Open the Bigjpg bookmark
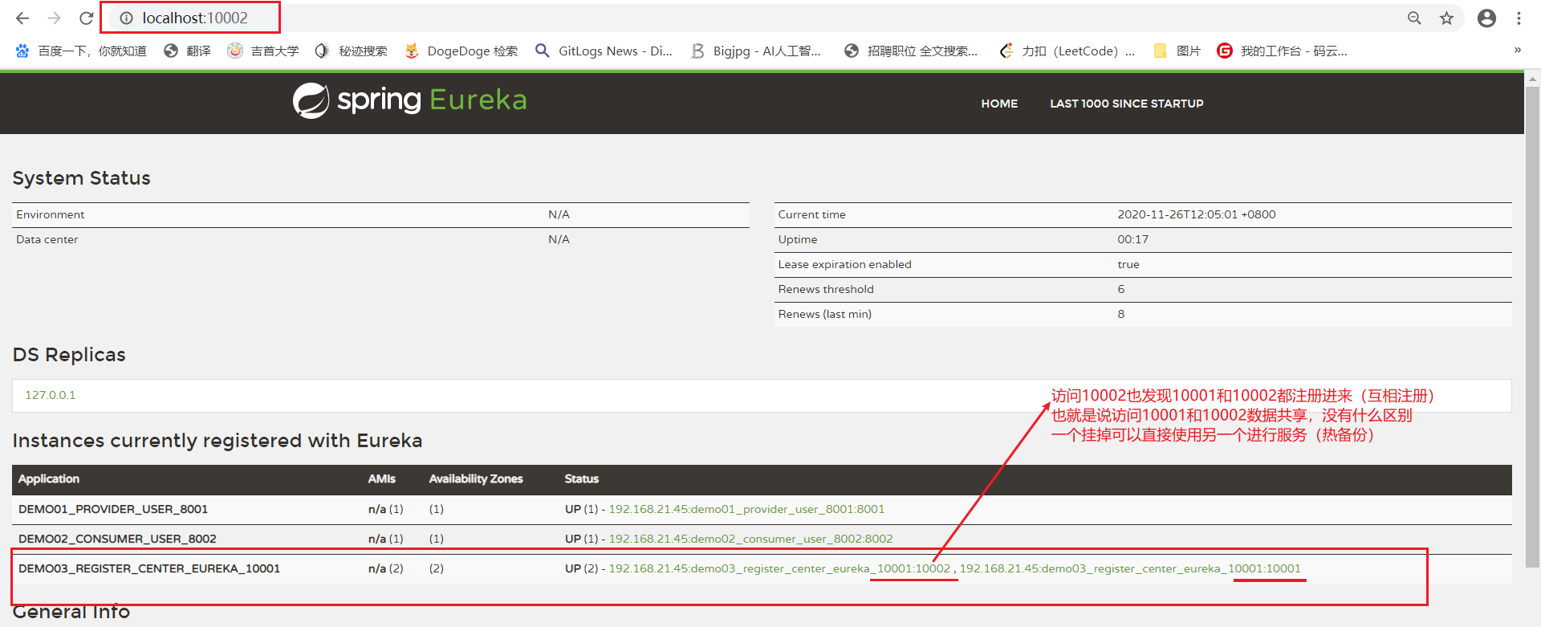1541x627 pixels. pyautogui.click(x=756, y=51)
